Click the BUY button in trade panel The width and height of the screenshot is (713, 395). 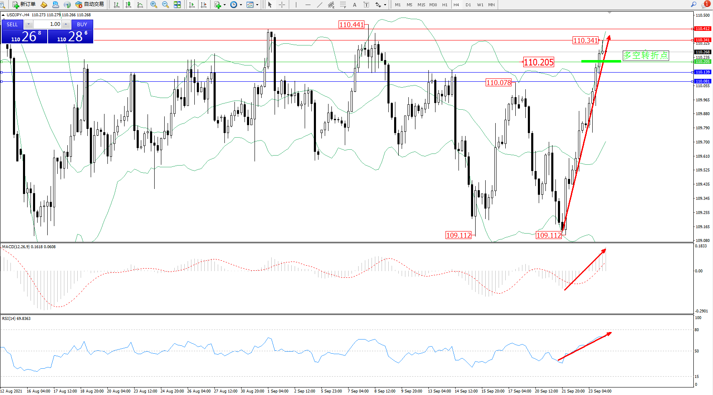[x=82, y=24]
